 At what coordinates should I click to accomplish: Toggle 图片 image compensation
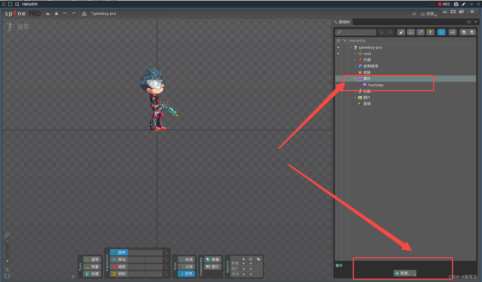point(213,267)
